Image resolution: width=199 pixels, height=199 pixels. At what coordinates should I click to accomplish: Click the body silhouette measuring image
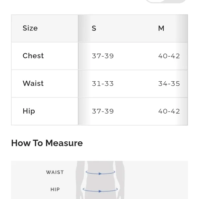99,180
